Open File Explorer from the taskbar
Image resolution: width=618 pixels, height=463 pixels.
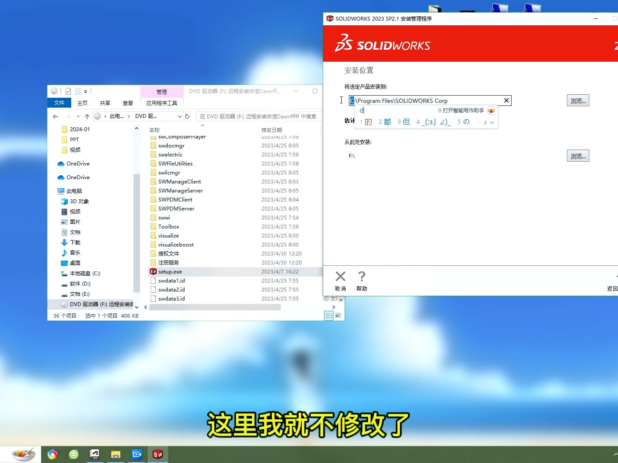(x=115, y=454)
